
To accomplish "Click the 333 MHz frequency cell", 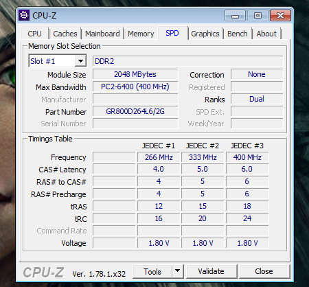I will 203,157.
